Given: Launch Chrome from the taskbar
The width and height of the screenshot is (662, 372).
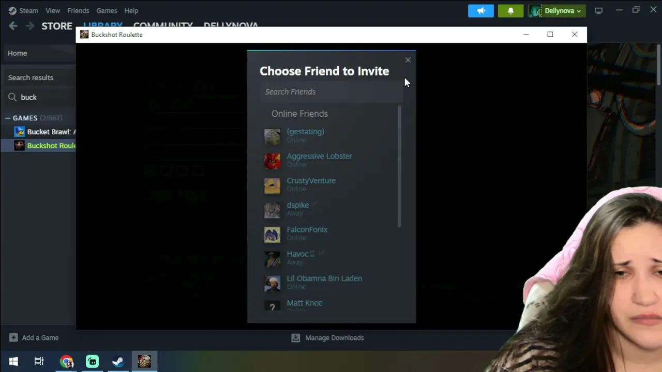Looking at the screenshot, I should [x=66, y=361].
